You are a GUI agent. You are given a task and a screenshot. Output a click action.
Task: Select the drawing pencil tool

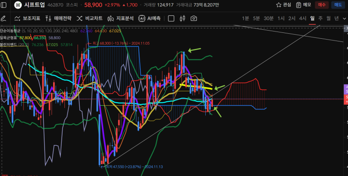point(3,18)
